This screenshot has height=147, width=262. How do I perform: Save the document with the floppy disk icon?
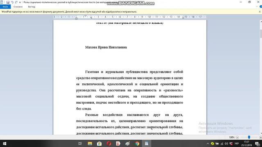[8, 2]
